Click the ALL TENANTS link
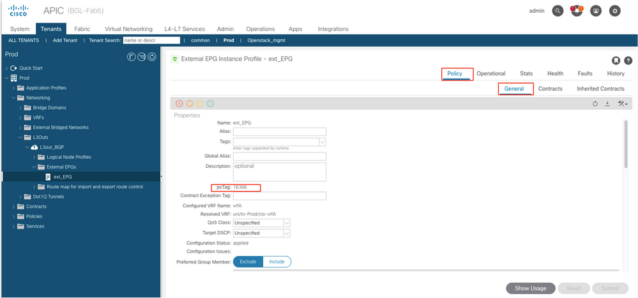This screenshot has height=298, width=638. [24, 40]
